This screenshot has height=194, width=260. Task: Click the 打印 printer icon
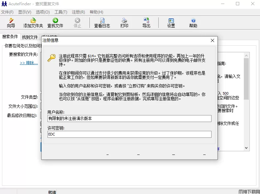124,23
